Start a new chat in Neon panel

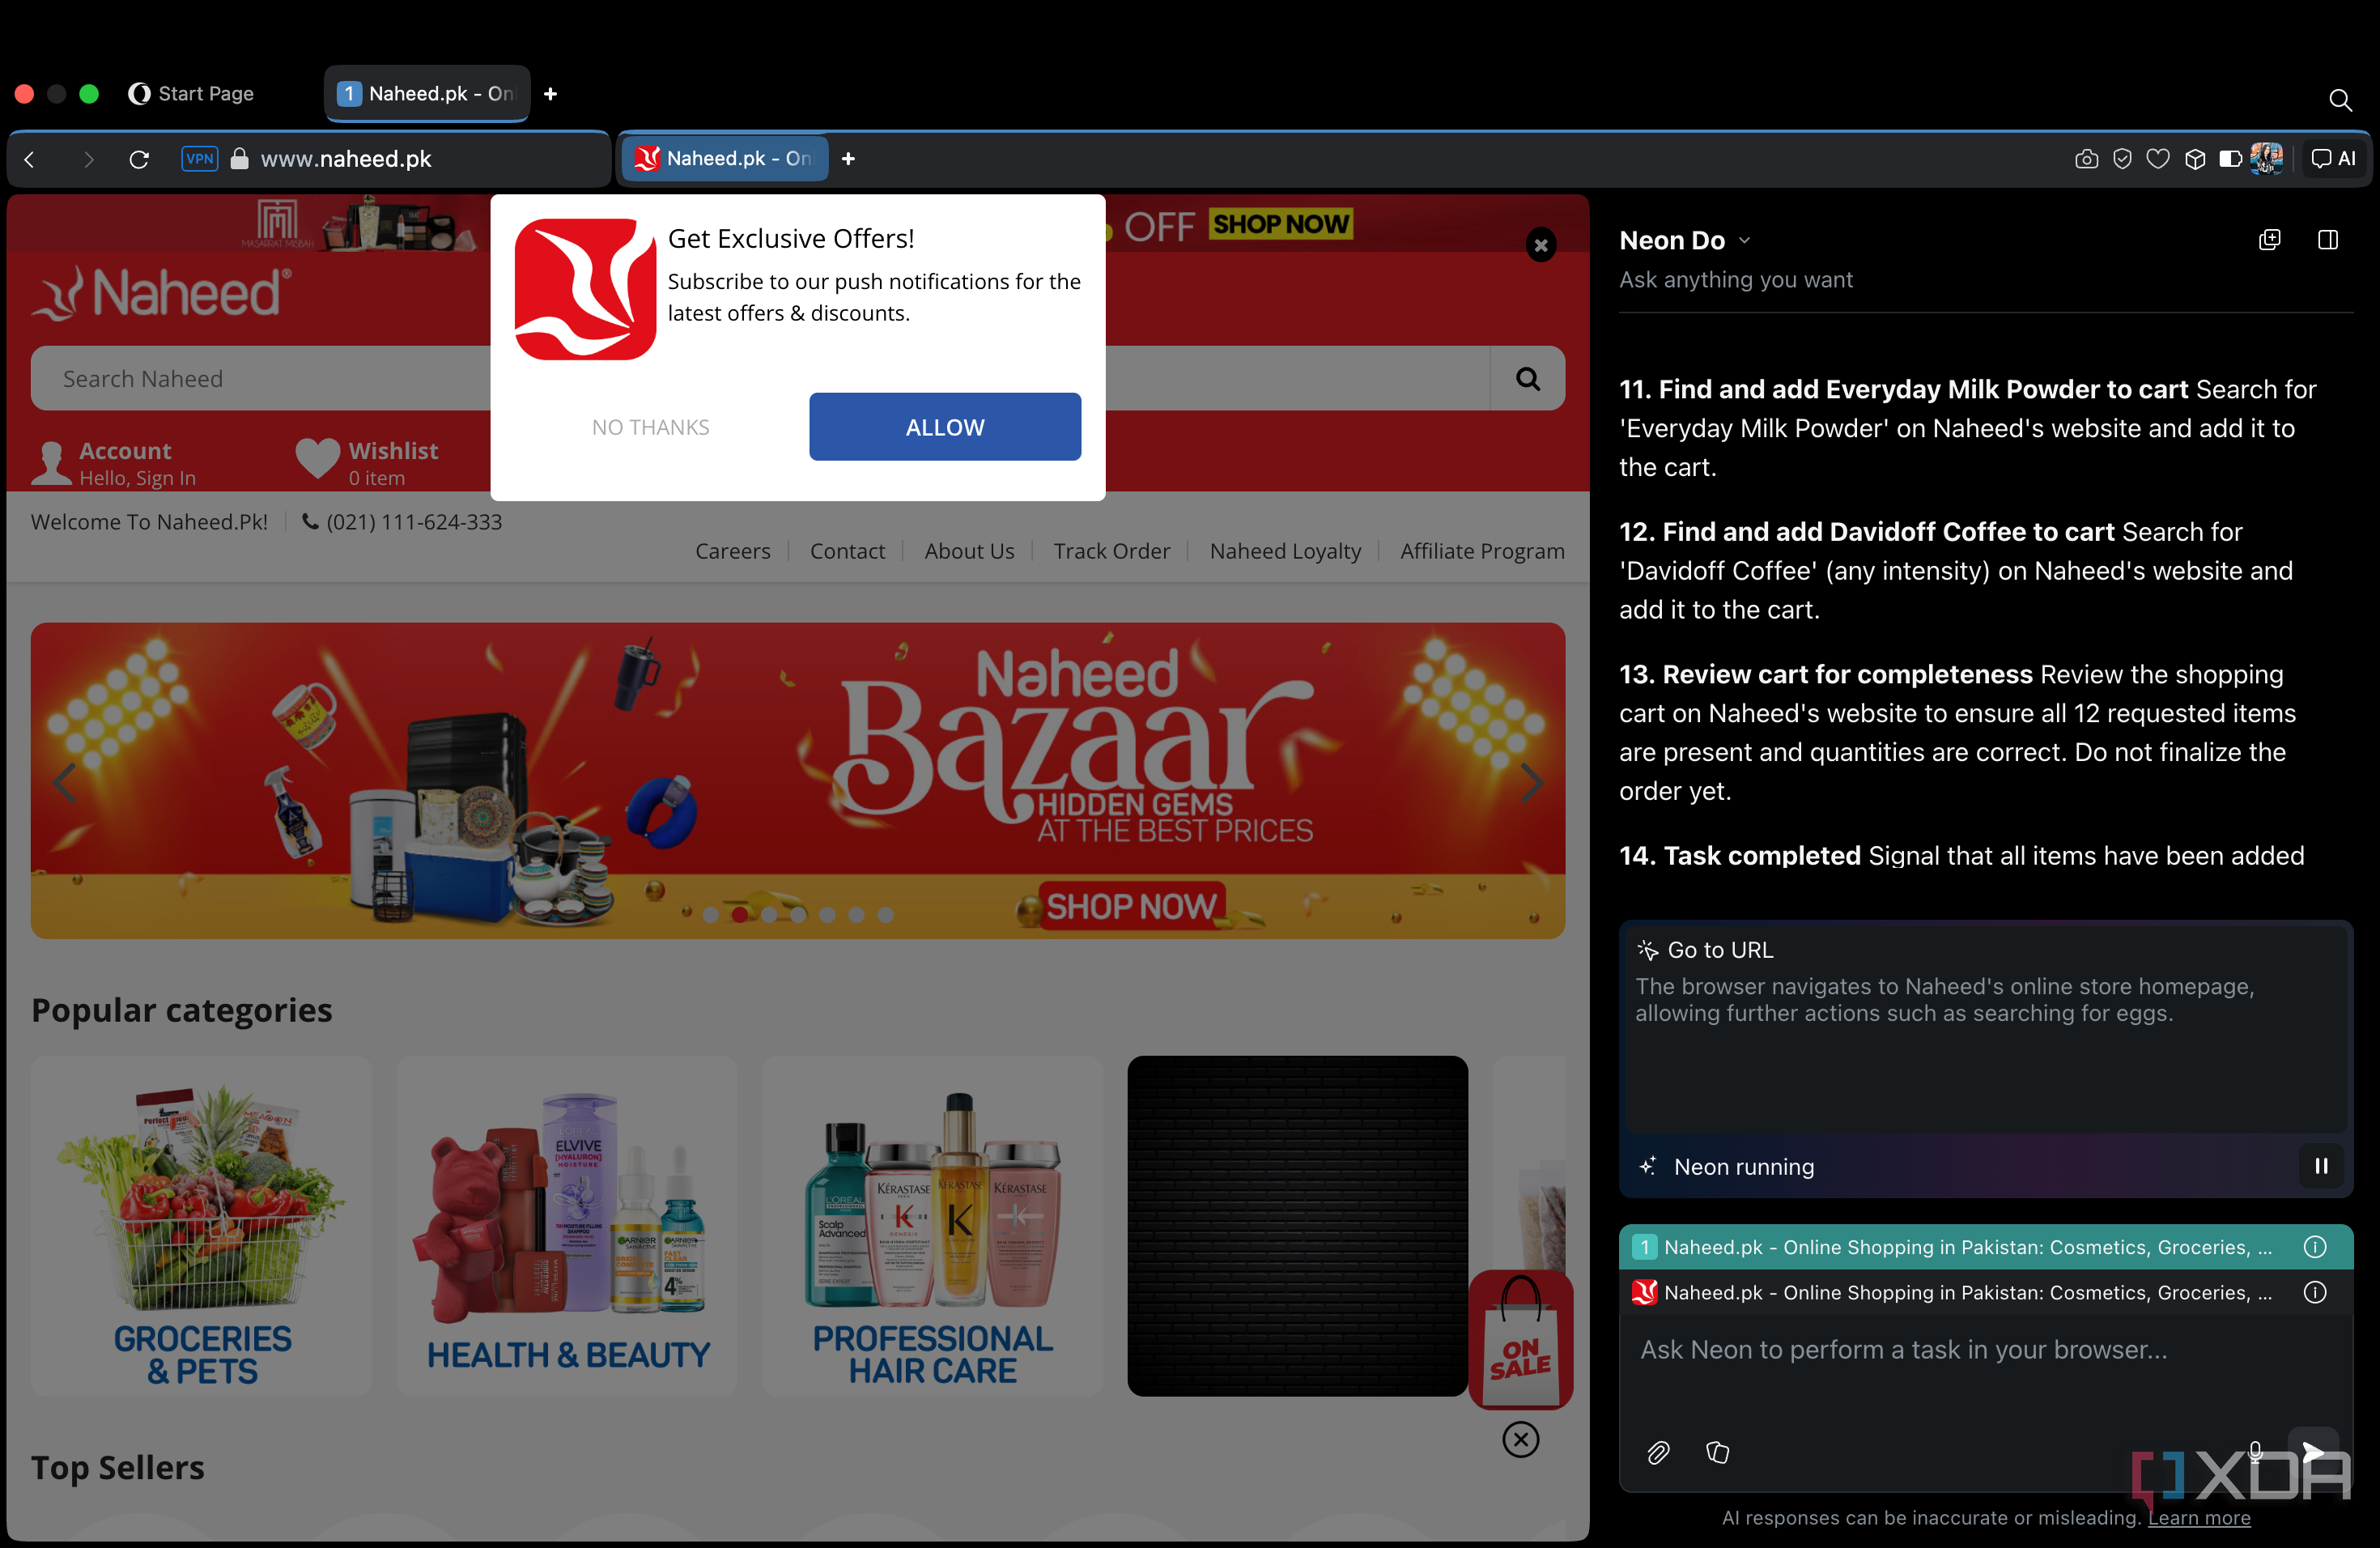click(x=2269, y=240)
